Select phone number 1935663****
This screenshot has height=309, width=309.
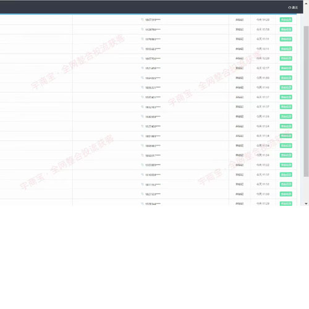[x=153, y=49]
